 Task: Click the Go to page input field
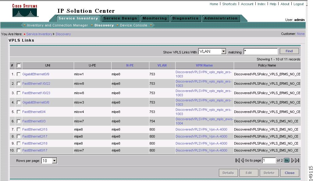click(269, 161)
